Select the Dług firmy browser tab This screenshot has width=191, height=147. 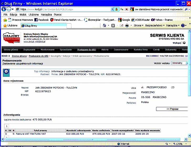point(44,26)
